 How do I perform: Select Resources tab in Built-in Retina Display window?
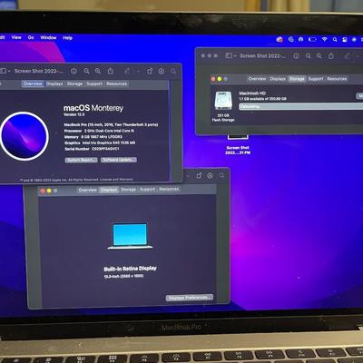click(x=169, y=189)
